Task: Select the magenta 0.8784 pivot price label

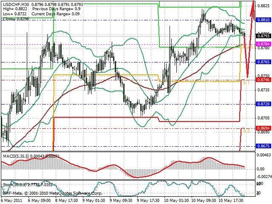Action: pyautogui.click(x=263, y=44)
